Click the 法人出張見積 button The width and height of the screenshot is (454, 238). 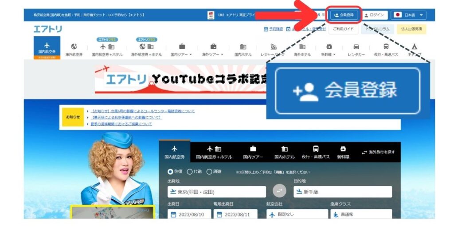pos(411,29)
